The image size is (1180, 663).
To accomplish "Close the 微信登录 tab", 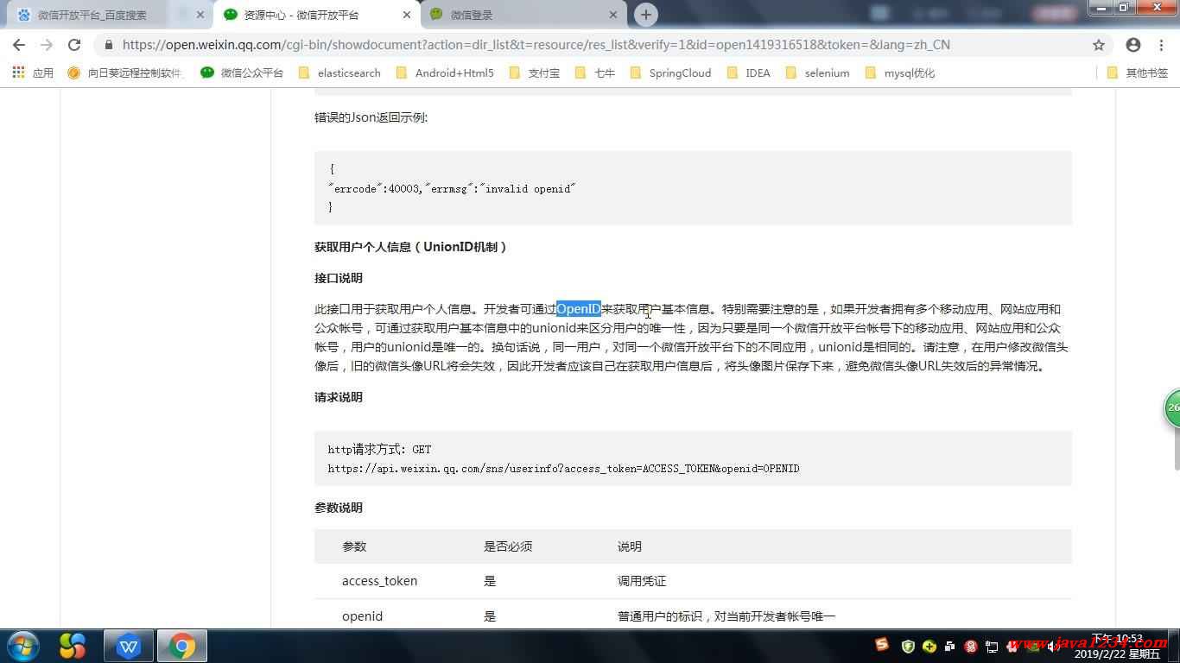I will 613,15.
